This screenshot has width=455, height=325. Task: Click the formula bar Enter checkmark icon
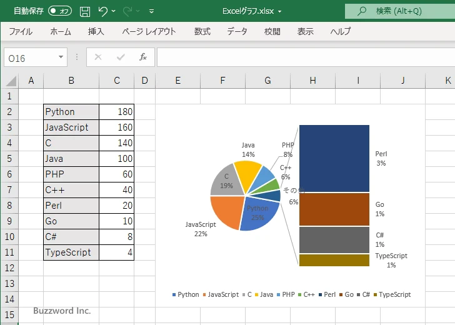tap(121, 57)
